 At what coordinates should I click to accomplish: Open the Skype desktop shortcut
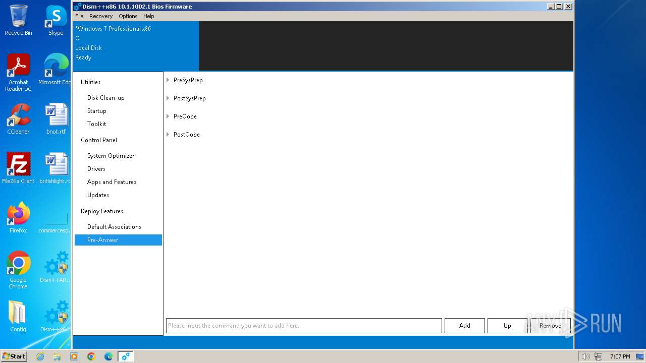(56, 20)
